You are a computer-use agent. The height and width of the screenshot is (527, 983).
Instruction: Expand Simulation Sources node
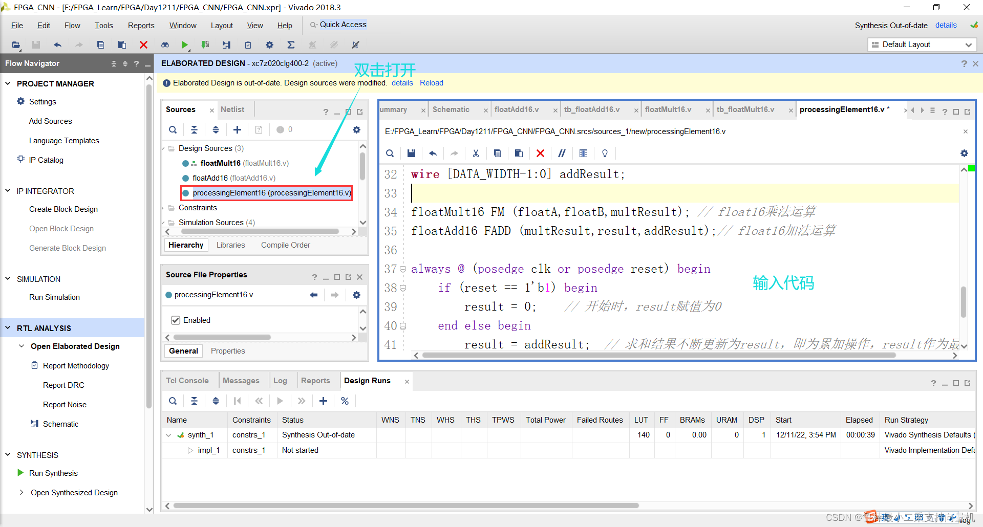164,223
